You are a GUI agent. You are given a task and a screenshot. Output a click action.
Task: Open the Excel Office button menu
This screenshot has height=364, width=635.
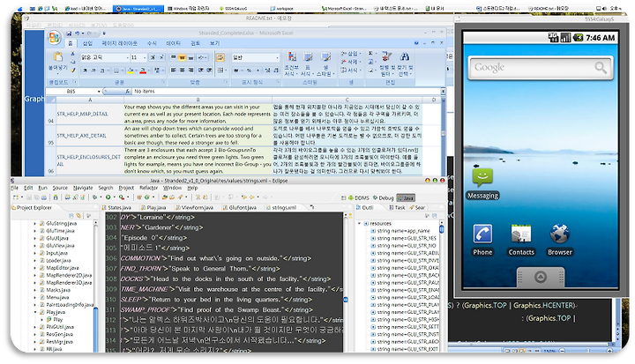[x=54, y=38]
